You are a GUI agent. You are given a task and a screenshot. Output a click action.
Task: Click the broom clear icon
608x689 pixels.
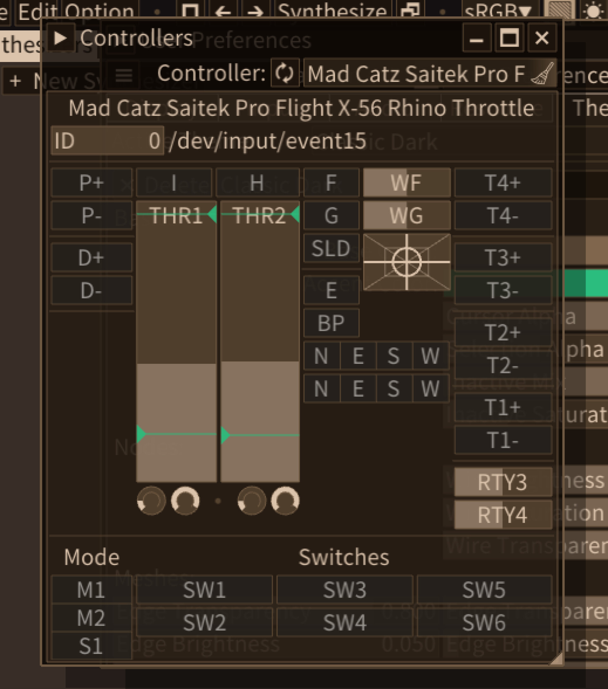coord(542,73)
